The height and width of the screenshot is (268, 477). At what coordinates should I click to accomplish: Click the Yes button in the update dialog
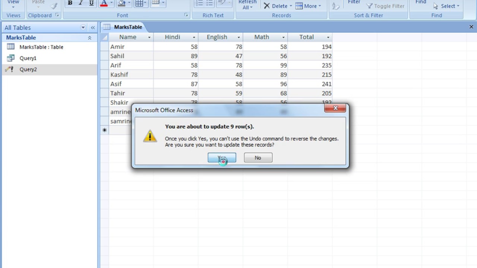pyautogui.click(x=222, y=158)
